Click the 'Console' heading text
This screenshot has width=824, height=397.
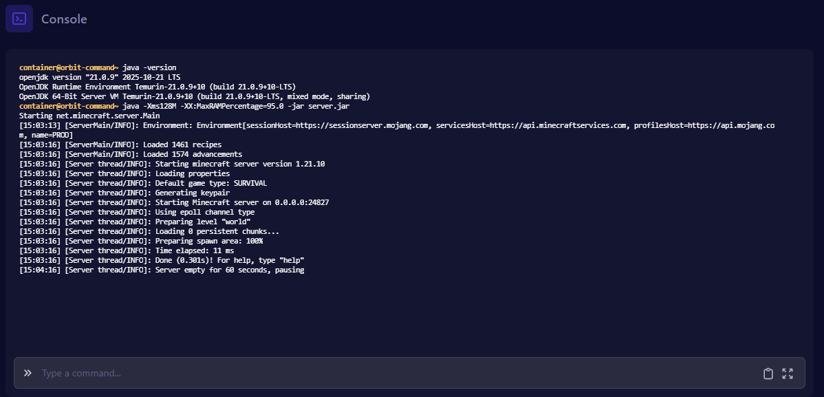coord(64,19)
